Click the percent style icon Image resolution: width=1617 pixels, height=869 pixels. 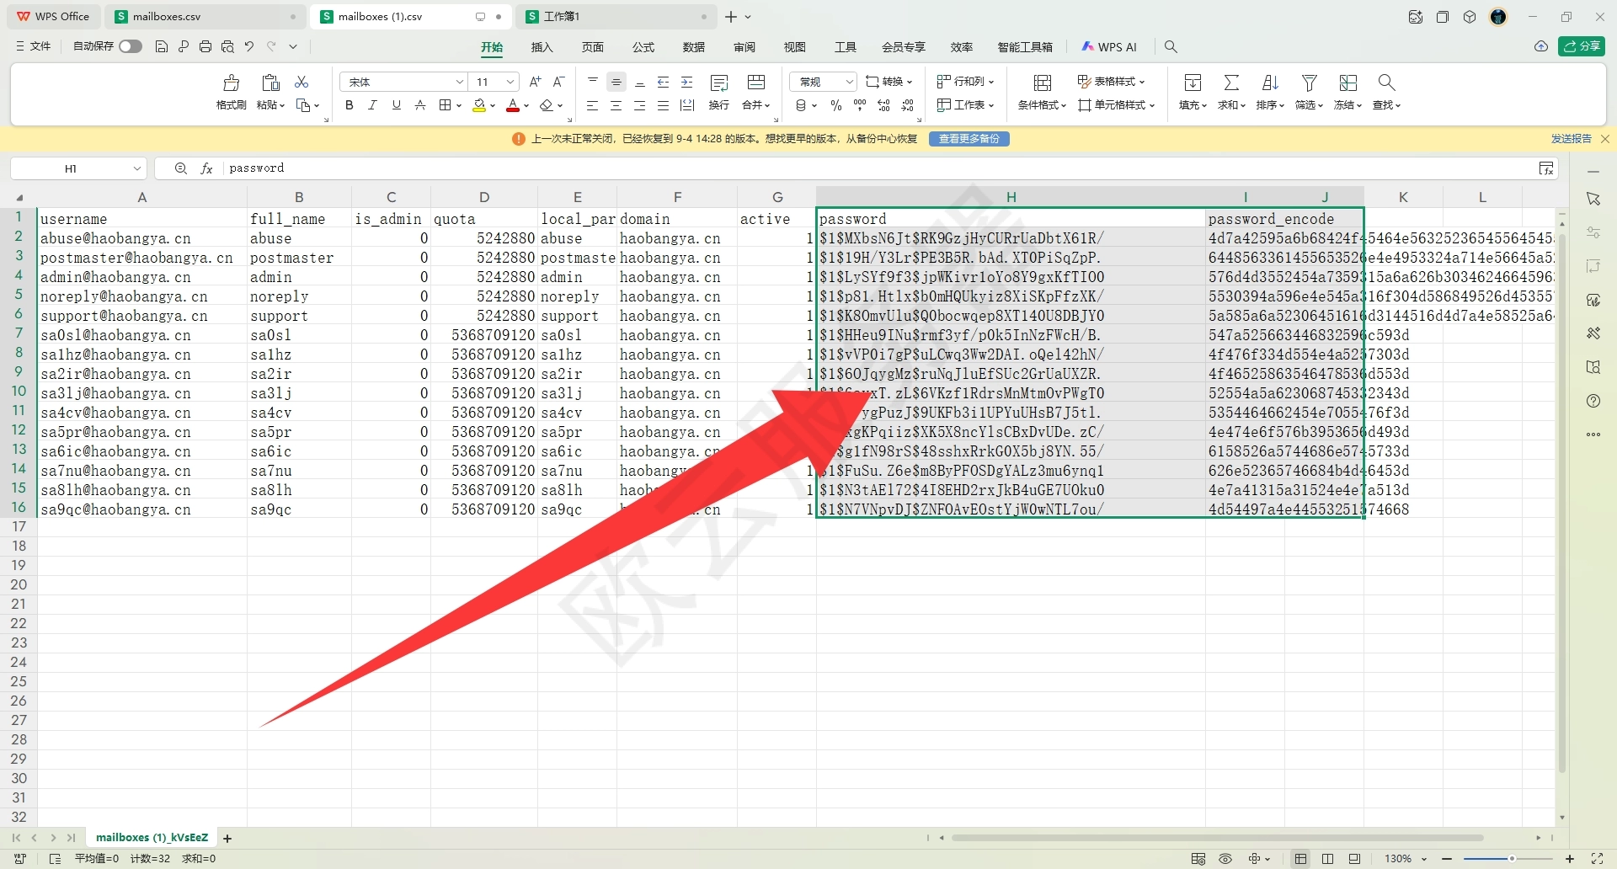[x=836, y=105]
